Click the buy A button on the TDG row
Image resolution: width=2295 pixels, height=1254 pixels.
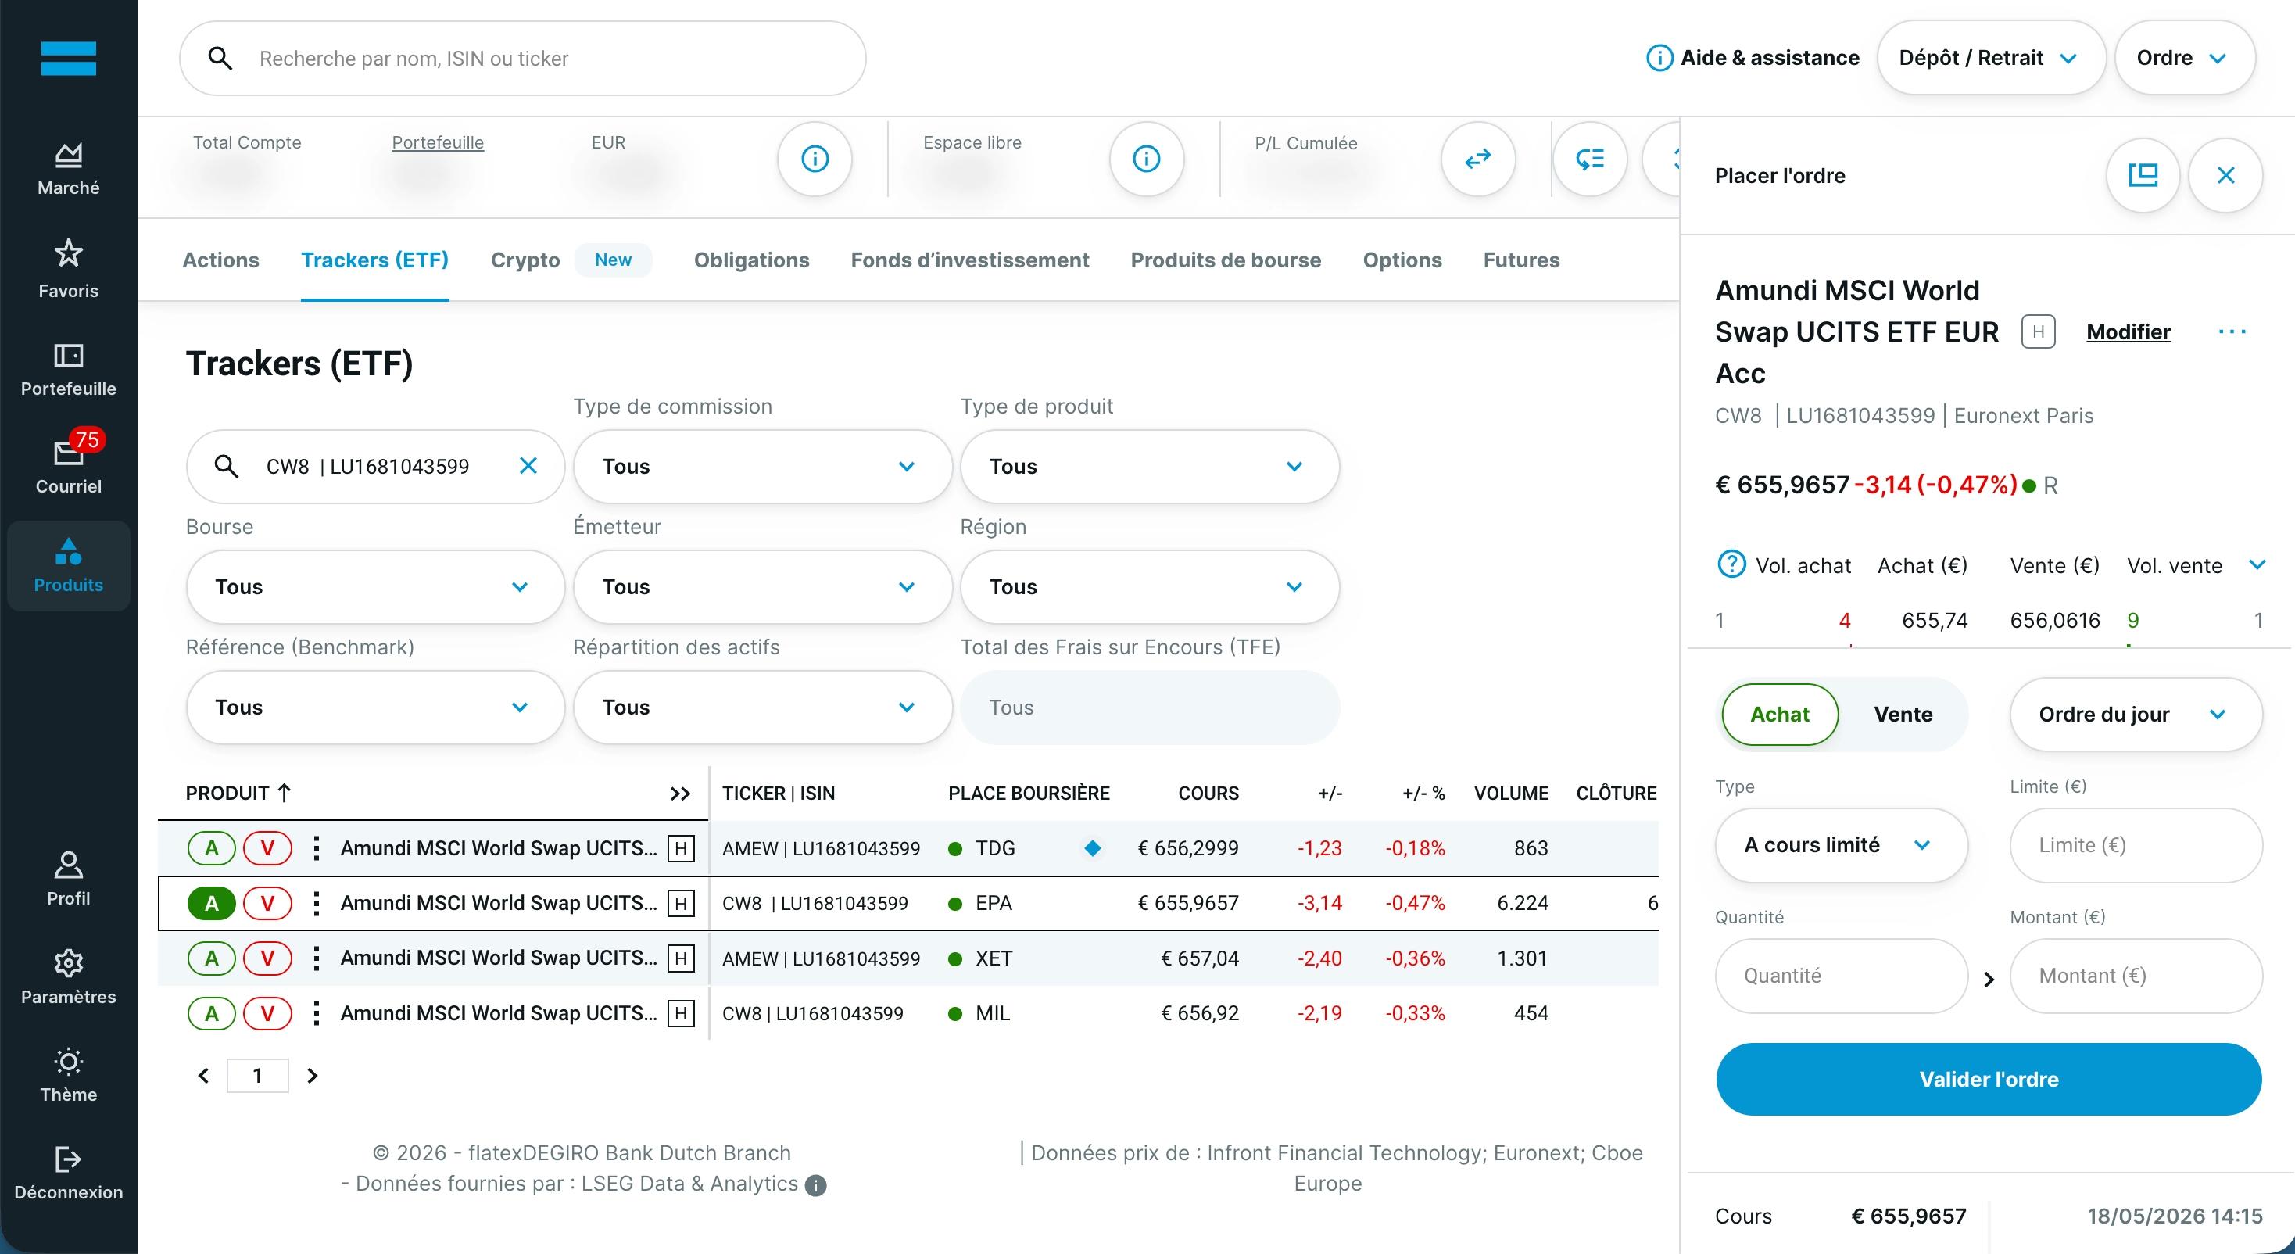(211, 847)
